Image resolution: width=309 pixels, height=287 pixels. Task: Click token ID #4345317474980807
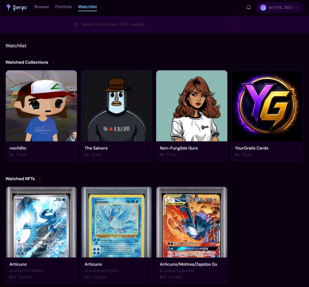(x=27, y=271)
